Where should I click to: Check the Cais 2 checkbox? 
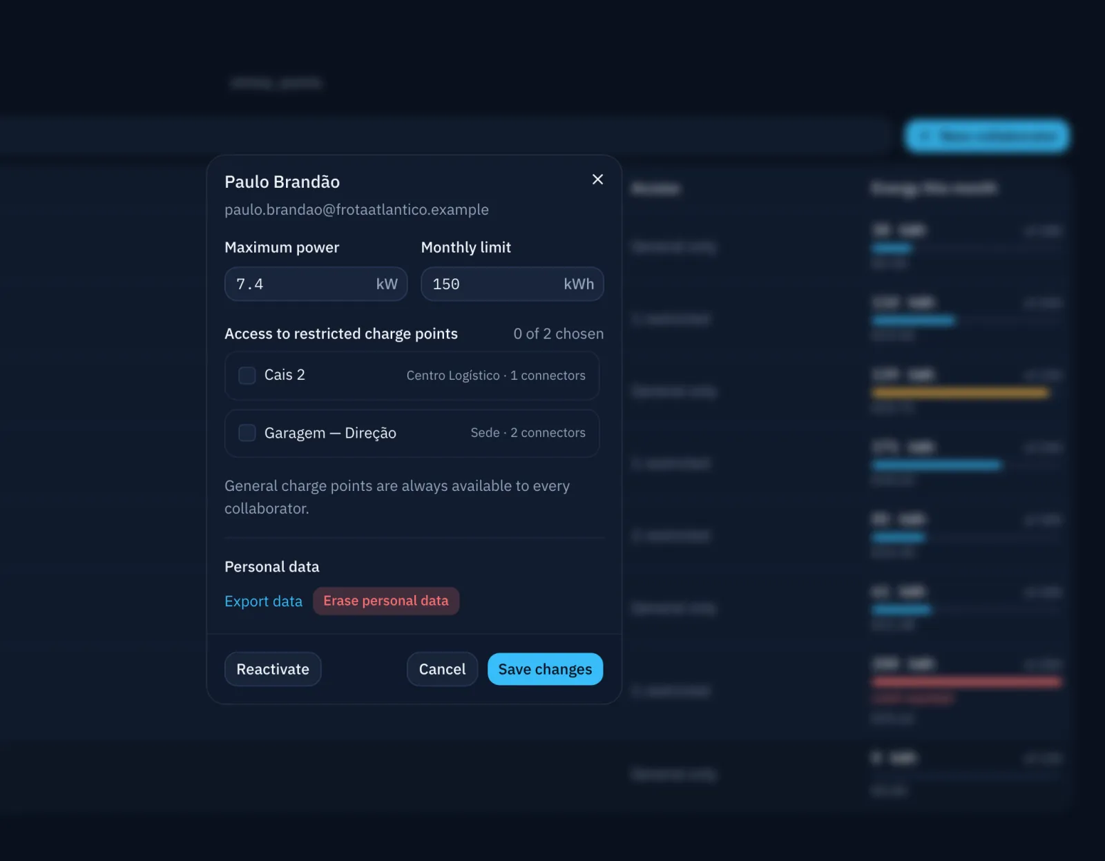point(247,376)
